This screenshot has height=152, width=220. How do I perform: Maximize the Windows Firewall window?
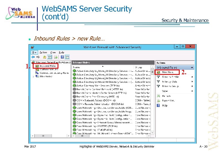183,46
